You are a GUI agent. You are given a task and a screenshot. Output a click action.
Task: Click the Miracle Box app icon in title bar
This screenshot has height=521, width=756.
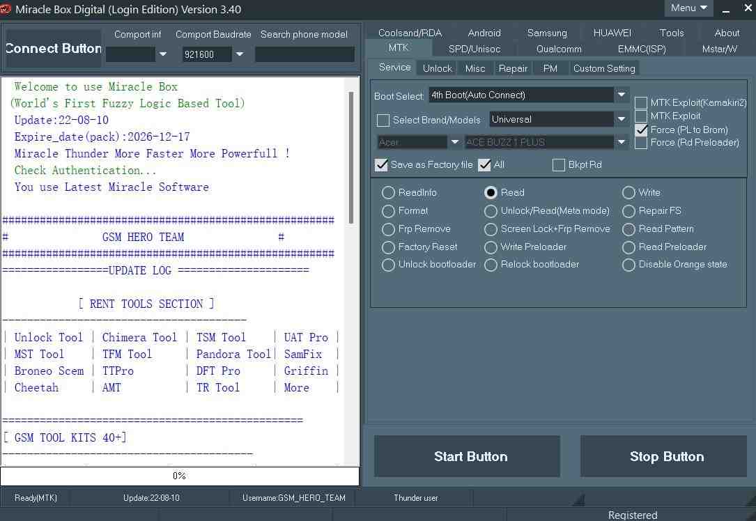coord(6,9)
